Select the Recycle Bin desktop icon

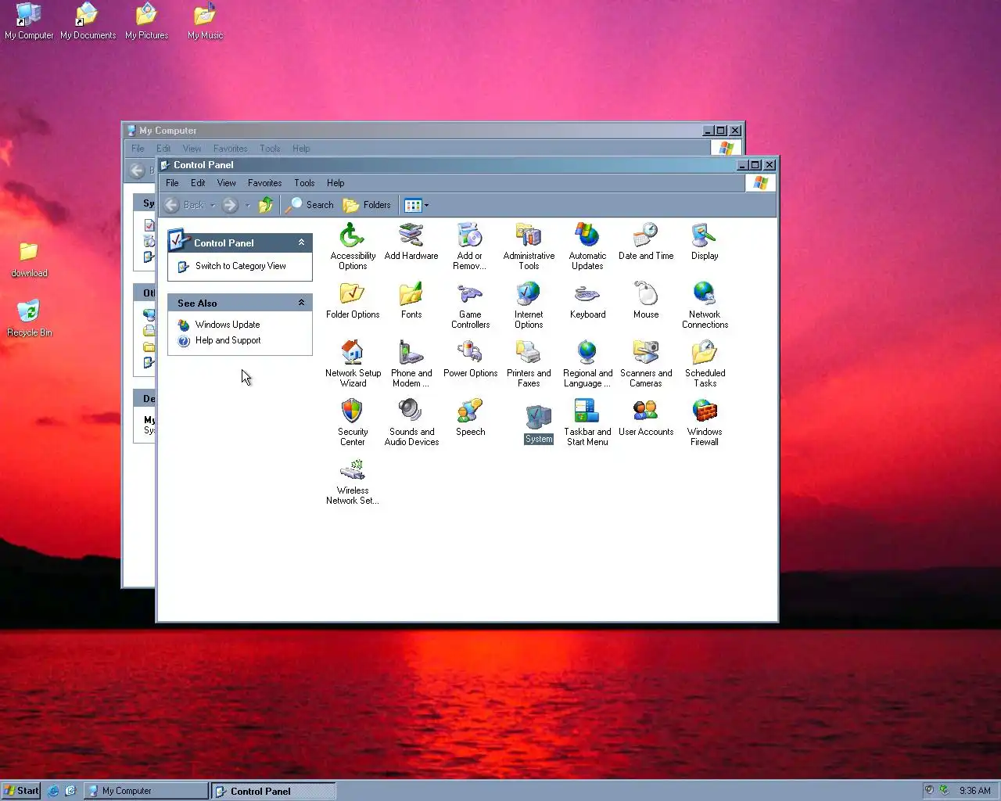pyautogui.click(x=29, y=318)
